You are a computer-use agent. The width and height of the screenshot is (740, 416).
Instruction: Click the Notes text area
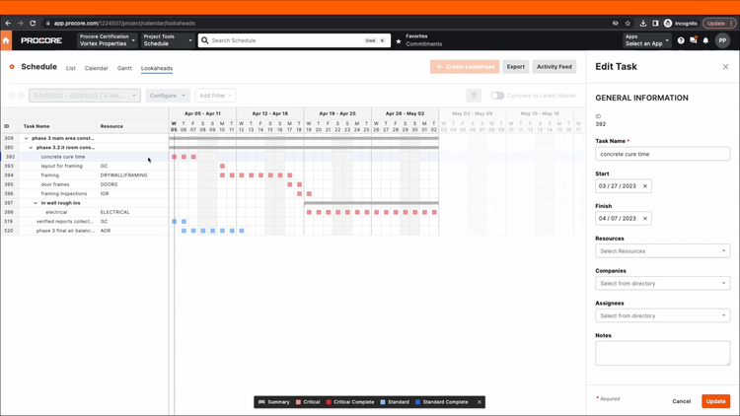[663, 353]
